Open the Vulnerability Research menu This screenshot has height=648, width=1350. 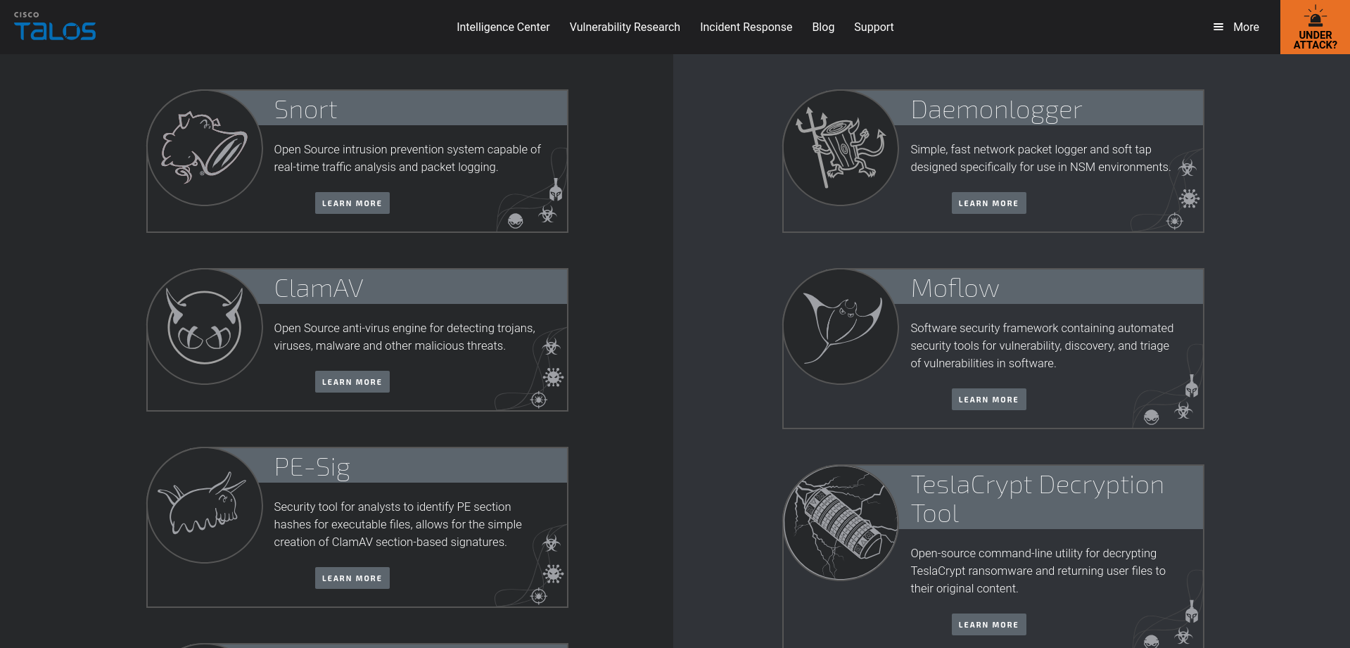625,27
